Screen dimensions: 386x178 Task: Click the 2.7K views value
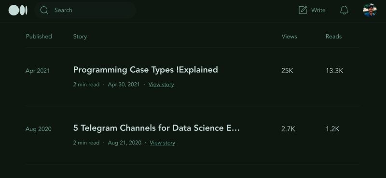(x=288, y=129)
